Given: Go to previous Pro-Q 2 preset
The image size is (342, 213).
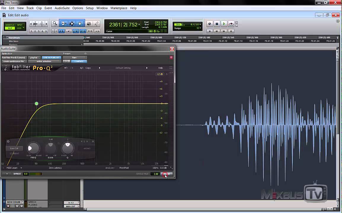Looking at the screenshot, I should pos(100,68).
